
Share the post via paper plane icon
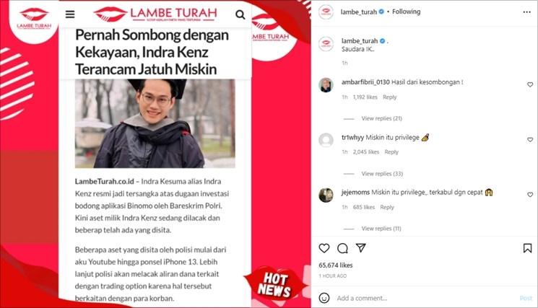360,247
